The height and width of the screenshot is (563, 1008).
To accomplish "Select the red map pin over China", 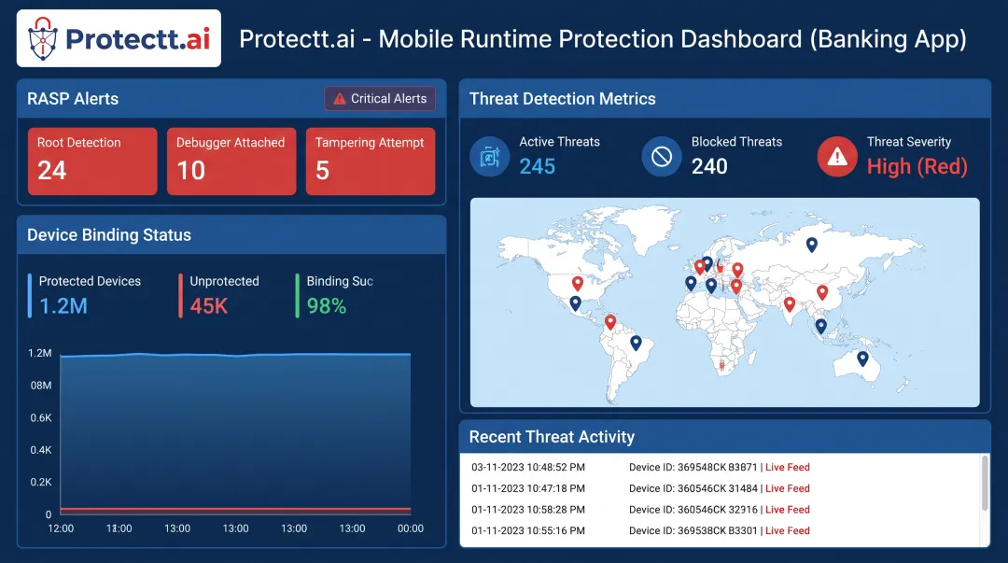I will 822,293.
